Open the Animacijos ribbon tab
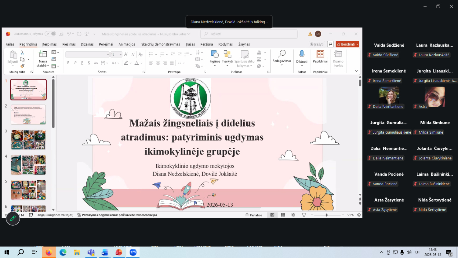 (x=127, y=44)
